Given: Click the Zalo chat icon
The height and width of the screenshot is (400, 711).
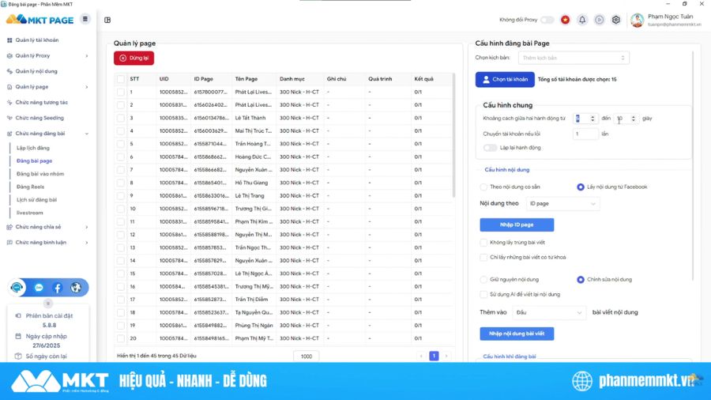Looking at the screenshot, I should 39,288.
